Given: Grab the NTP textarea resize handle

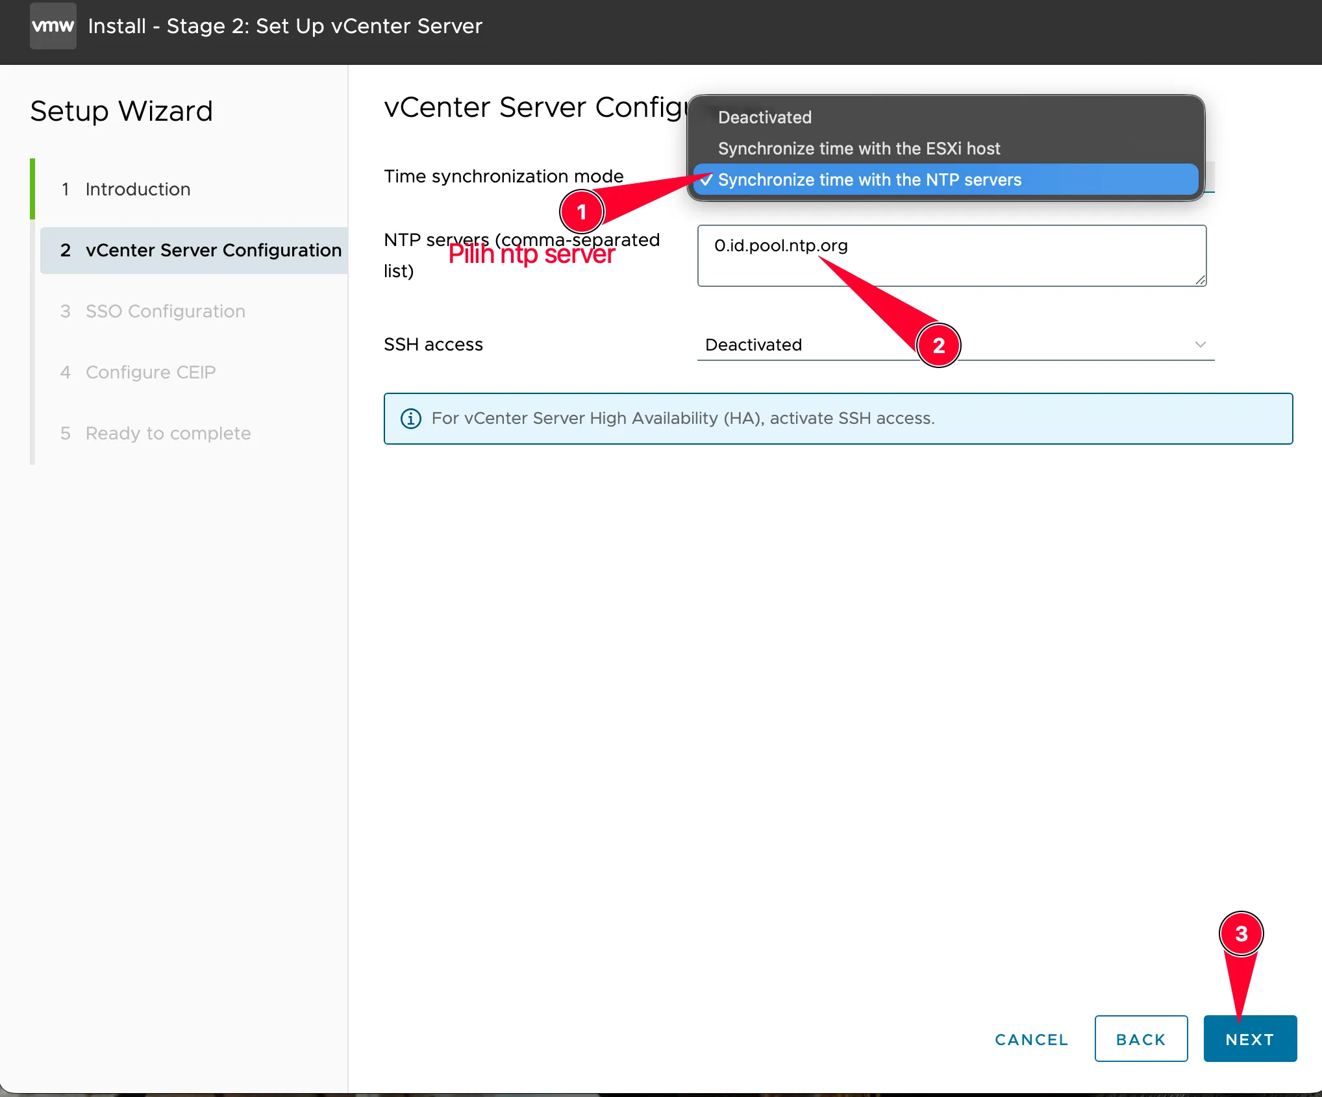Looking at the screenshot, I should (1201, 280).
